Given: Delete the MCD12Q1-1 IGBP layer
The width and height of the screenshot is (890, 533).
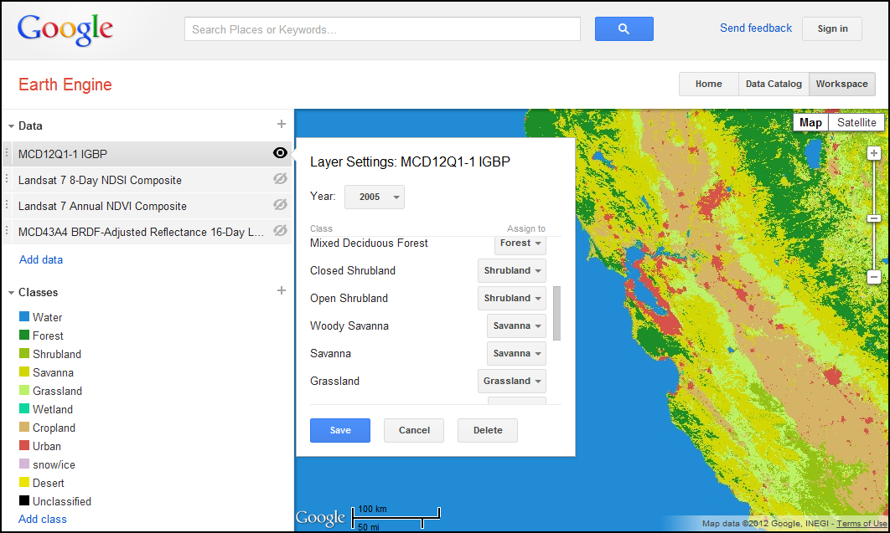Looking at the screenshot, I should pyautogui.click(x=488, y=430).
